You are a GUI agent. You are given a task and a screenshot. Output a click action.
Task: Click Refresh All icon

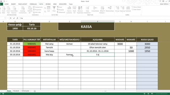(30, 10)
